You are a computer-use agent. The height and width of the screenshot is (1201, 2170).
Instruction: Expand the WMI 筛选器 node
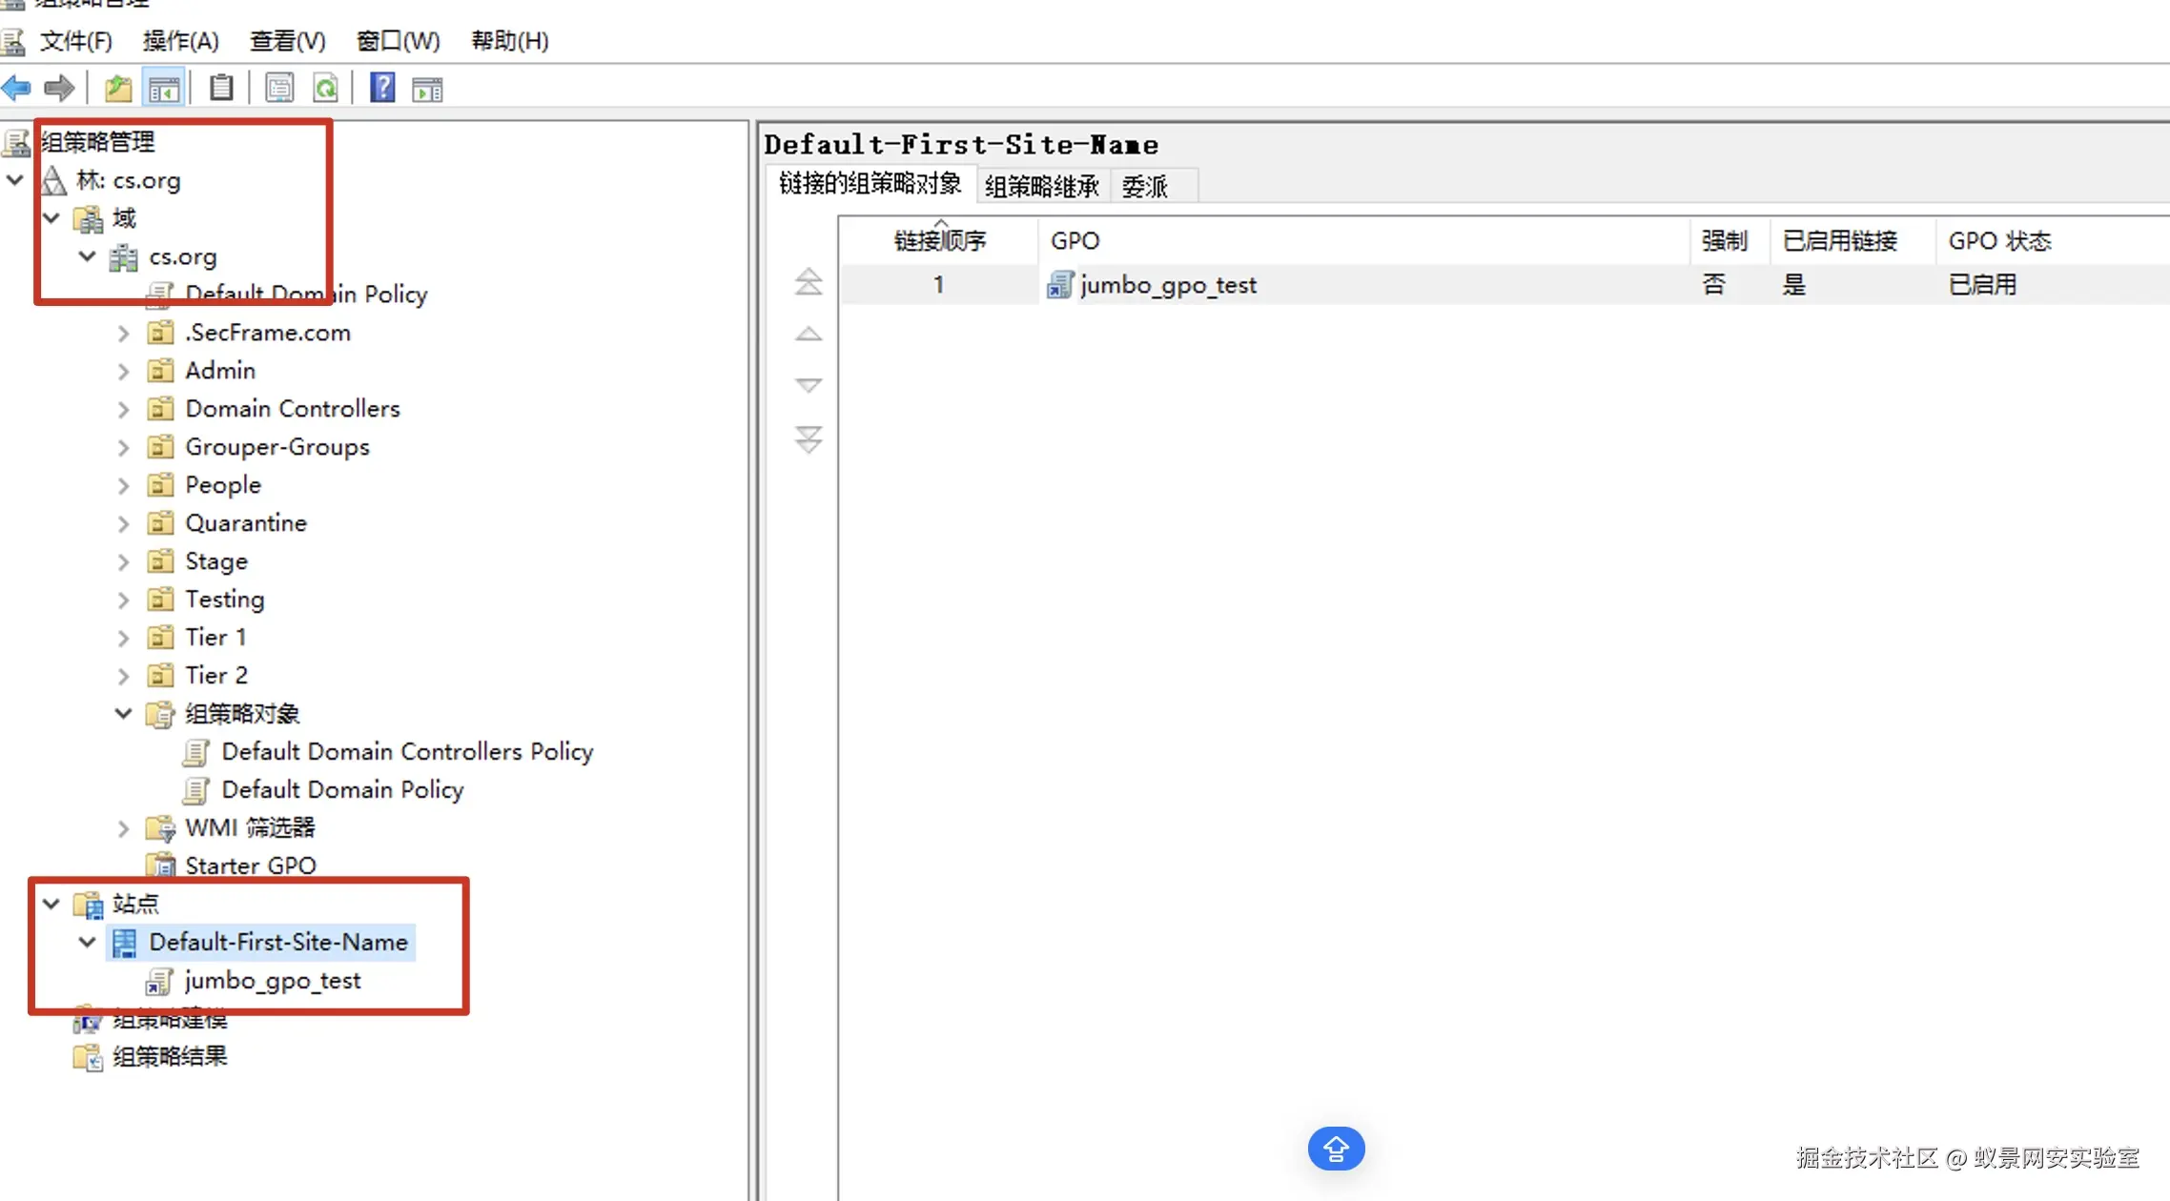click(123, 828)
